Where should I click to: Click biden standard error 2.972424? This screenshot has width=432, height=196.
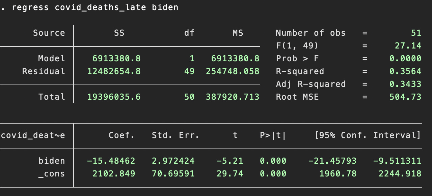(x=173, y=161)
